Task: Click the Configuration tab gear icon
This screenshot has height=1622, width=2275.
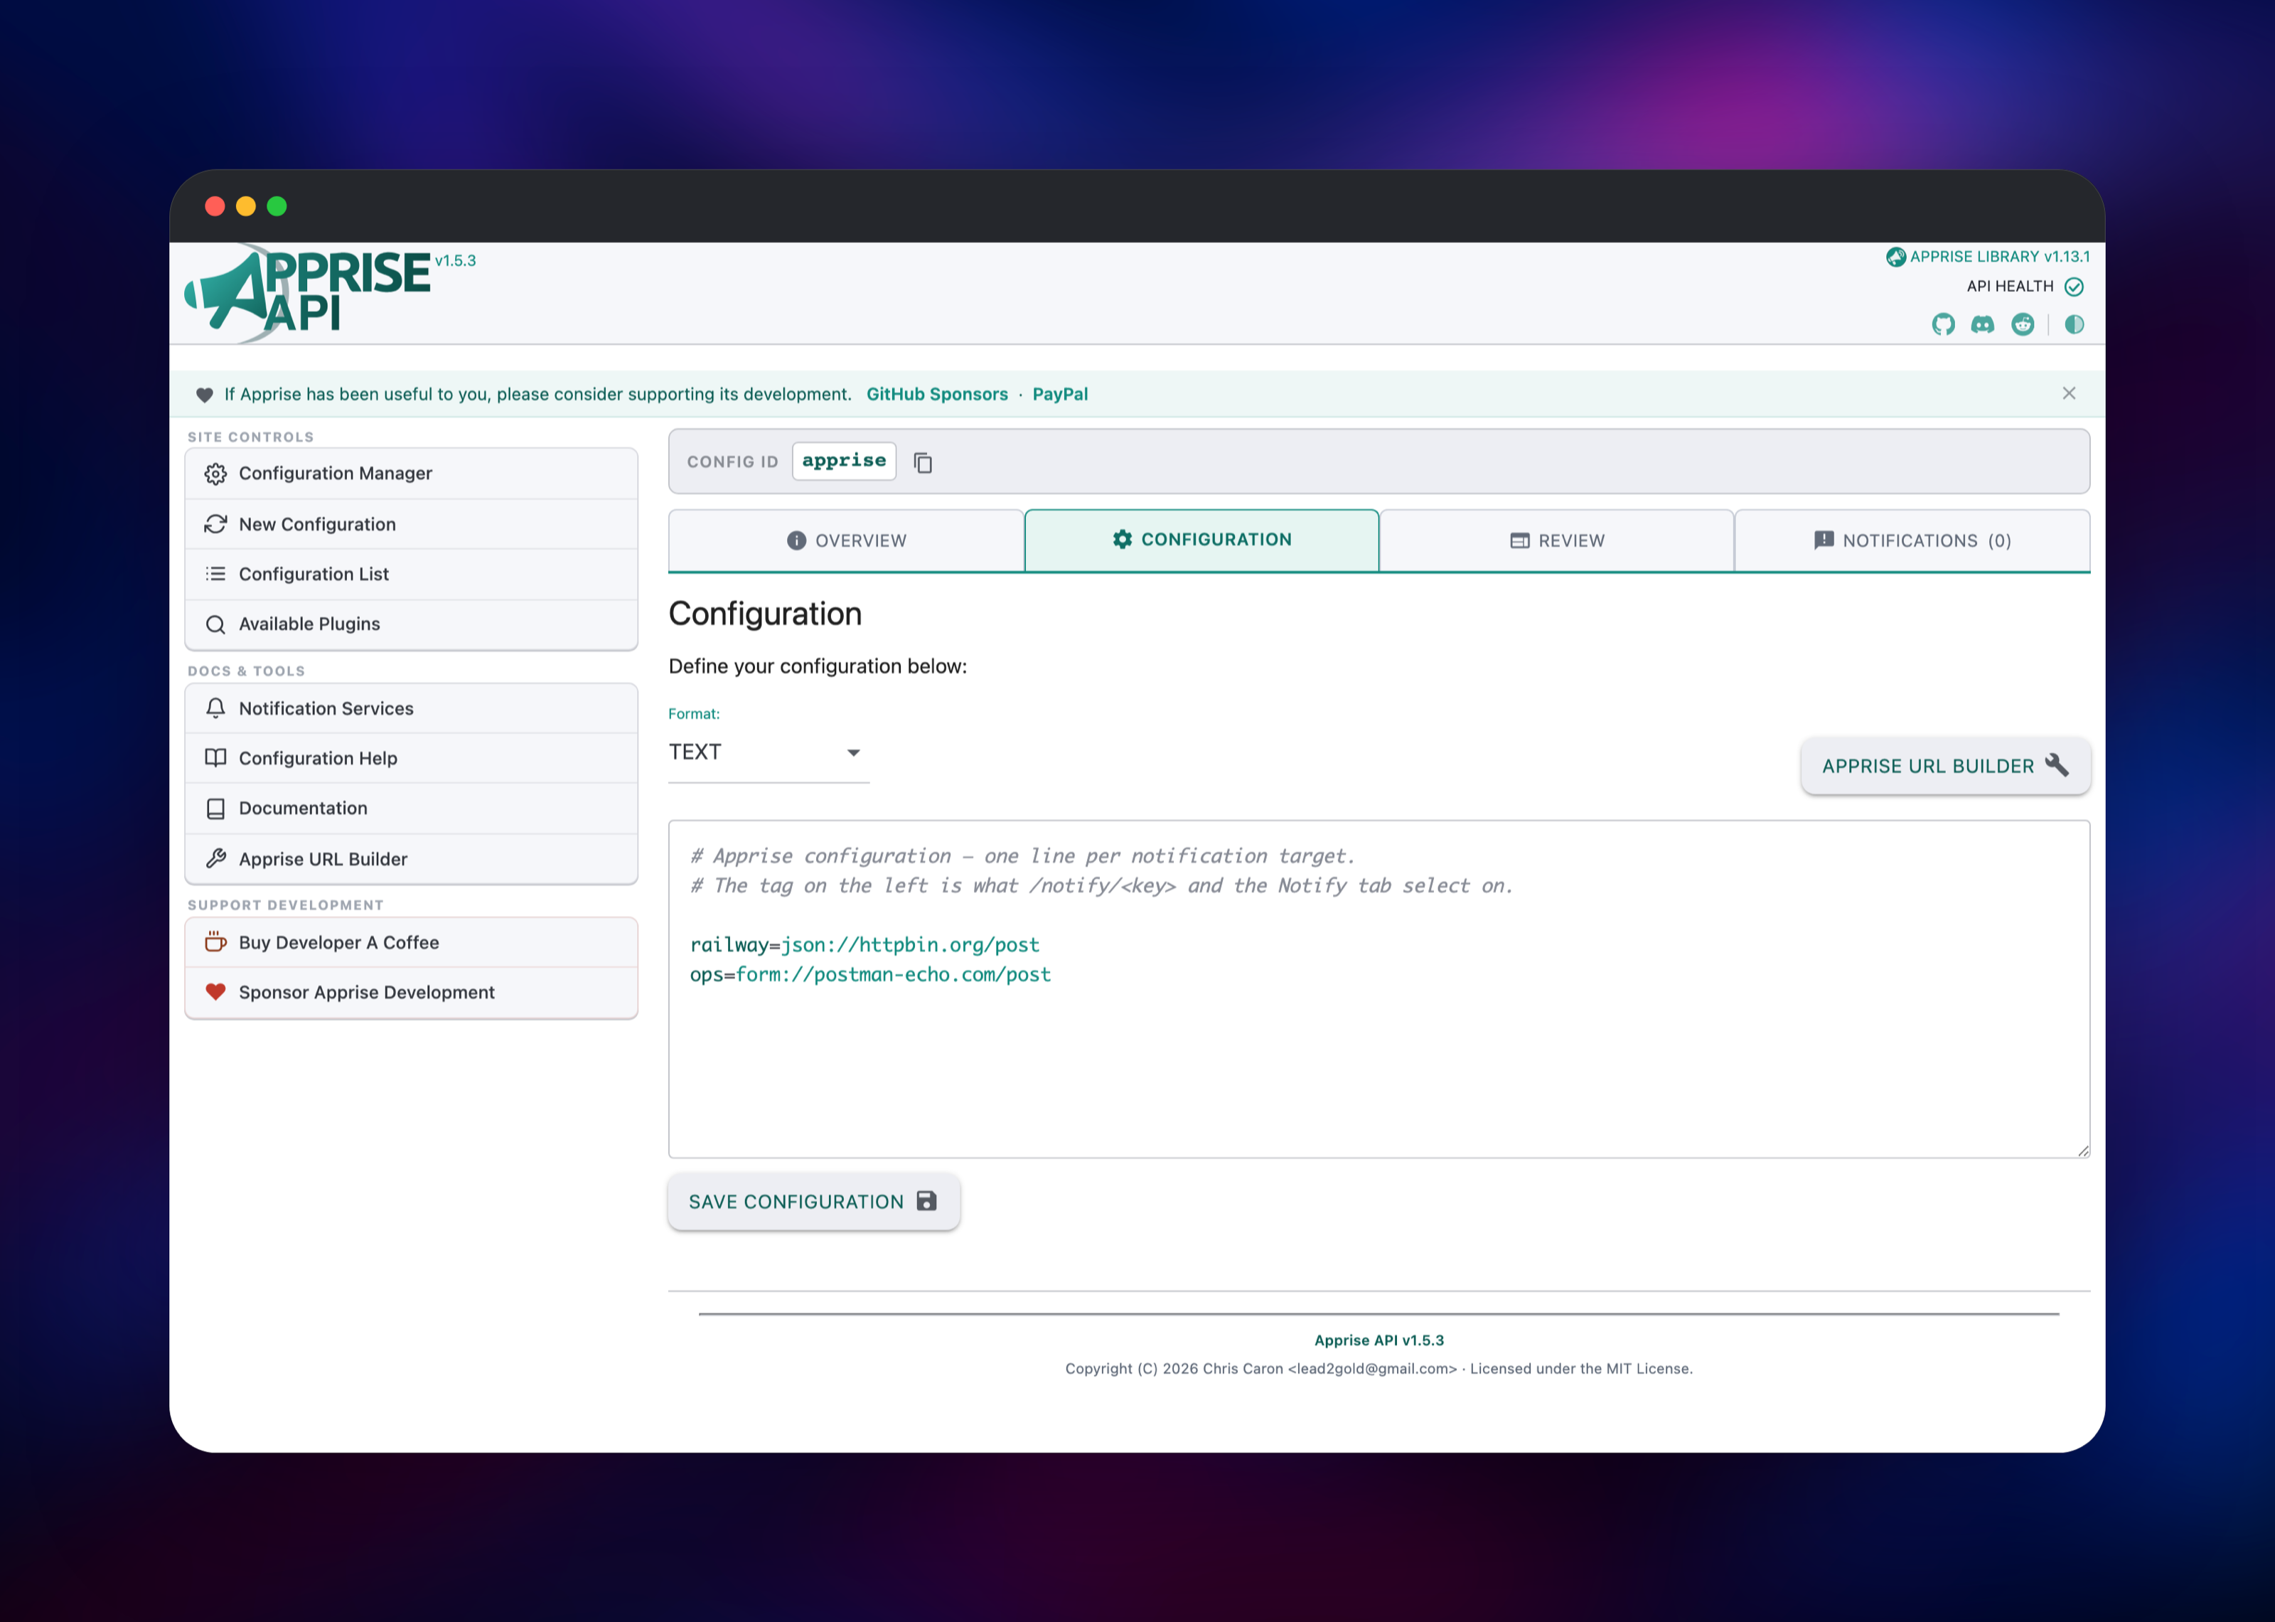Action: 1123,539
